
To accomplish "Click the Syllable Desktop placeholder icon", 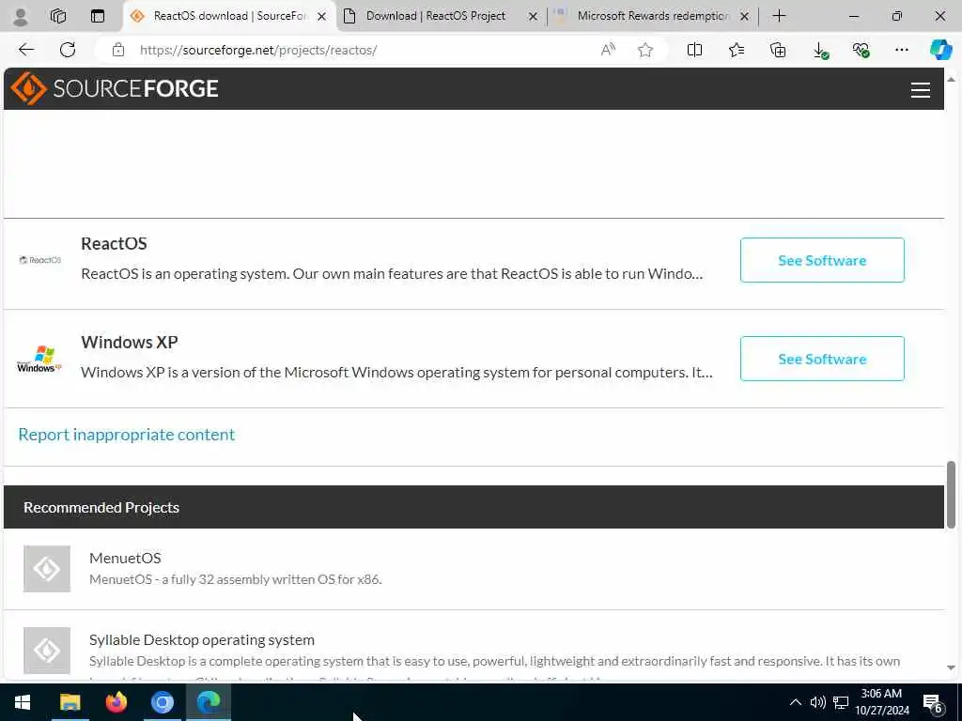I will [x=47, y=651].
